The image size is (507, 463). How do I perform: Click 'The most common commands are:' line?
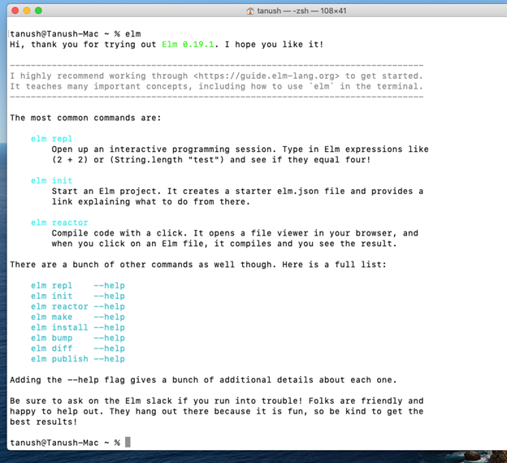point(85,118)
